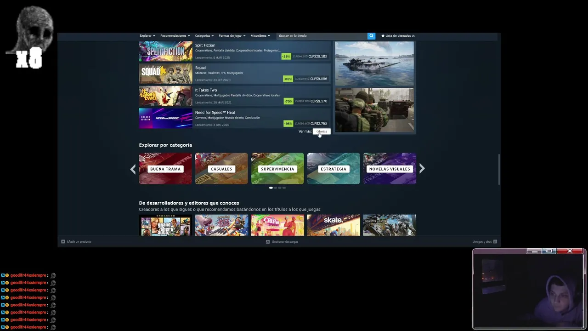Click the -35% discount badge
Image resolution: width=588 pixels, height=331 pixels.
(x=287, y=57)
